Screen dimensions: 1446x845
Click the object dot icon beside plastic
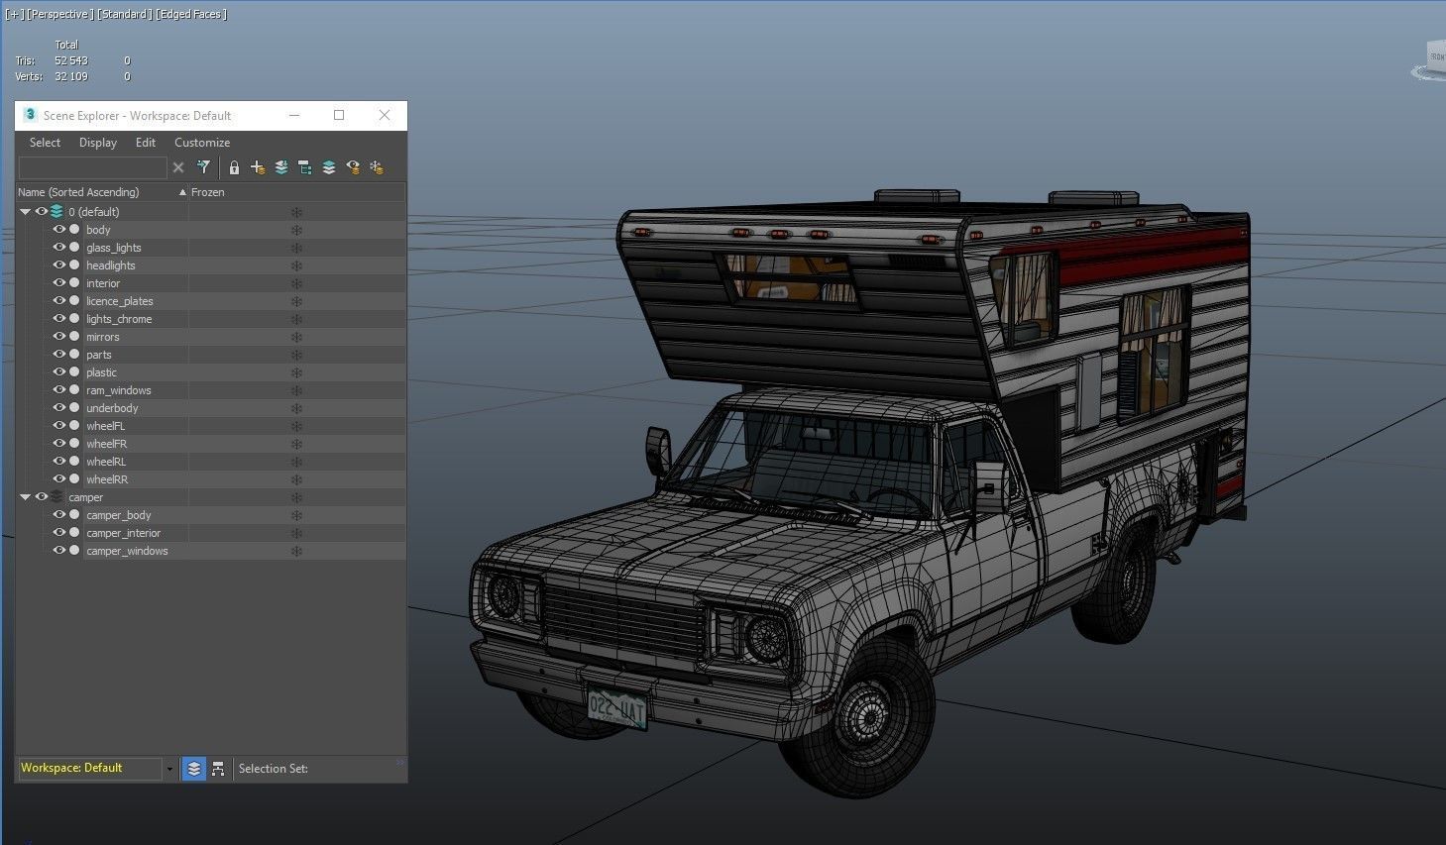coord(74,372)
